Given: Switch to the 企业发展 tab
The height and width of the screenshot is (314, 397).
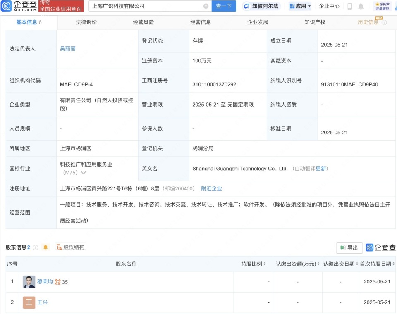Looking at the screenshot, I should pos(258,22).
